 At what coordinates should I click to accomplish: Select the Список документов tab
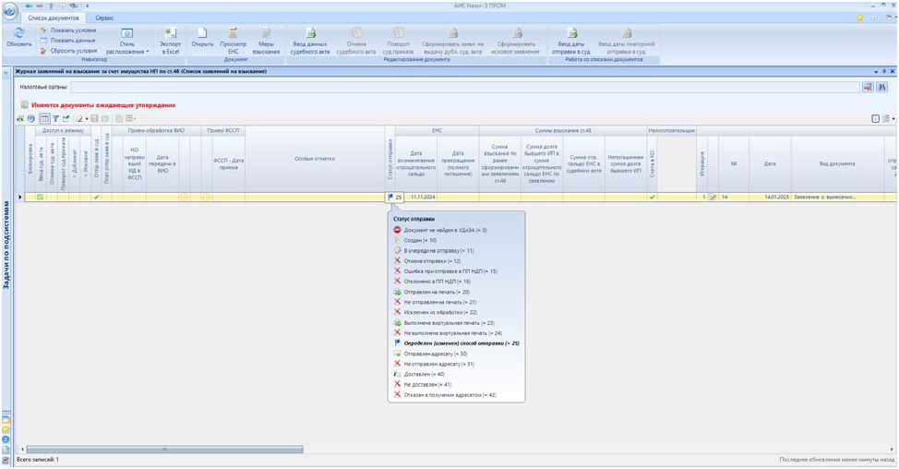click(54, 18)
